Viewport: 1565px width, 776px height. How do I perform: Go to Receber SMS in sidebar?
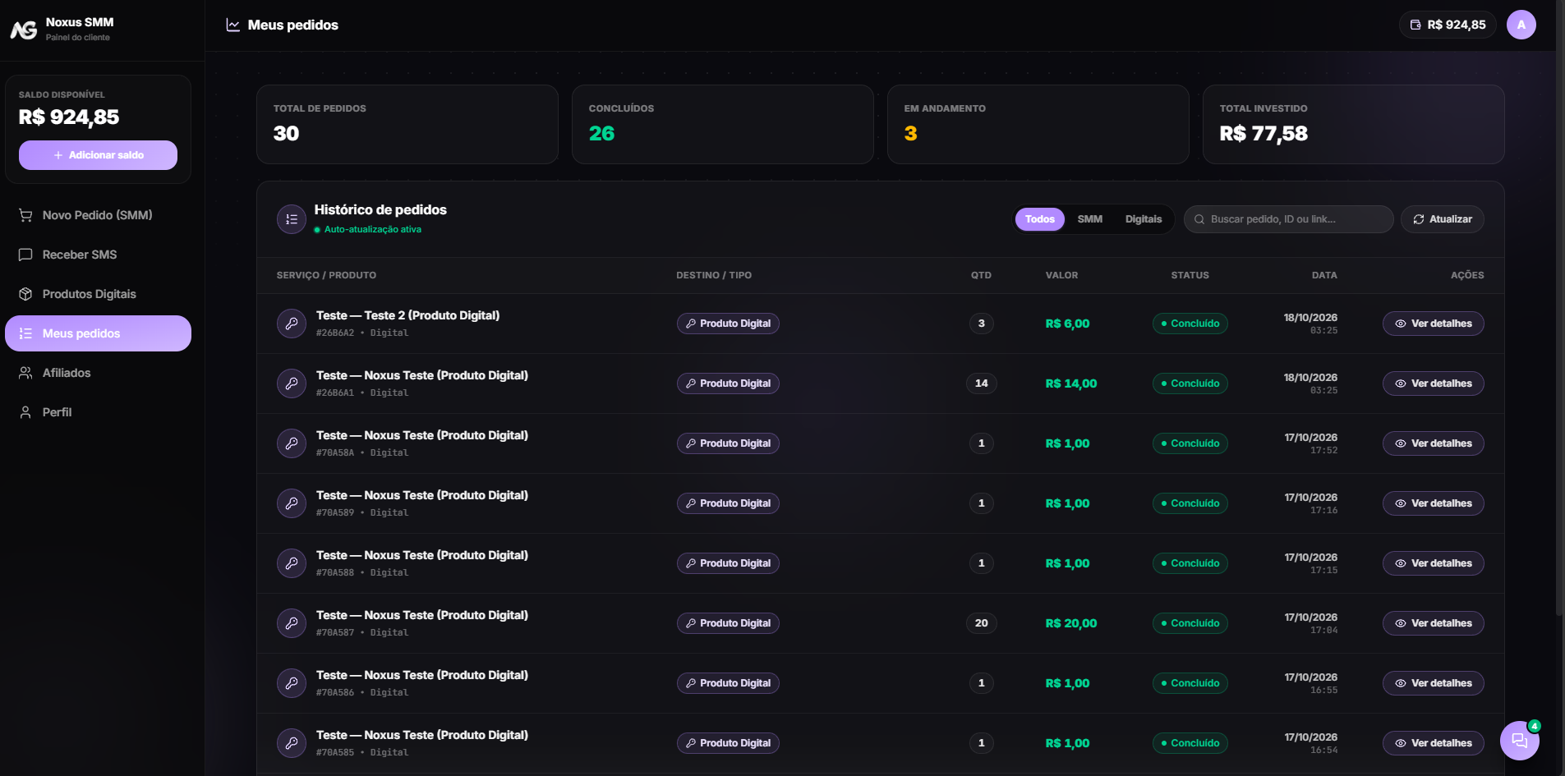tap(98, 255)
